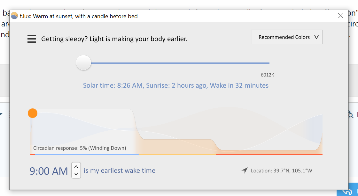This screenshot has width=358, height=196.
Task: Click the color temperature slider track
Action: tap(180, 63)
